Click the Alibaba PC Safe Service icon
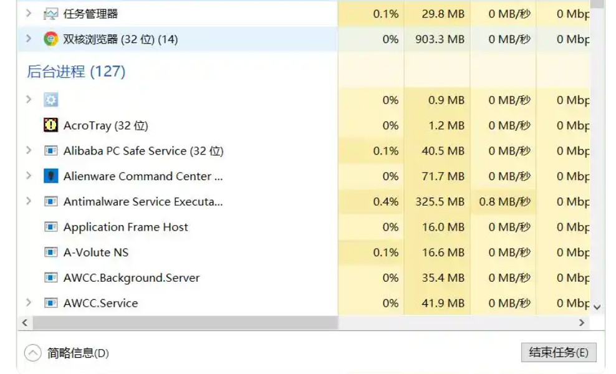 51,151
